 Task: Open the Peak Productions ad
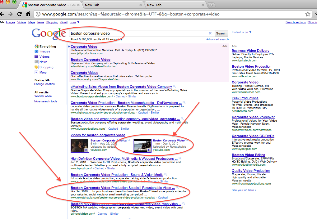pyautogui.click(x=245, y=98)
